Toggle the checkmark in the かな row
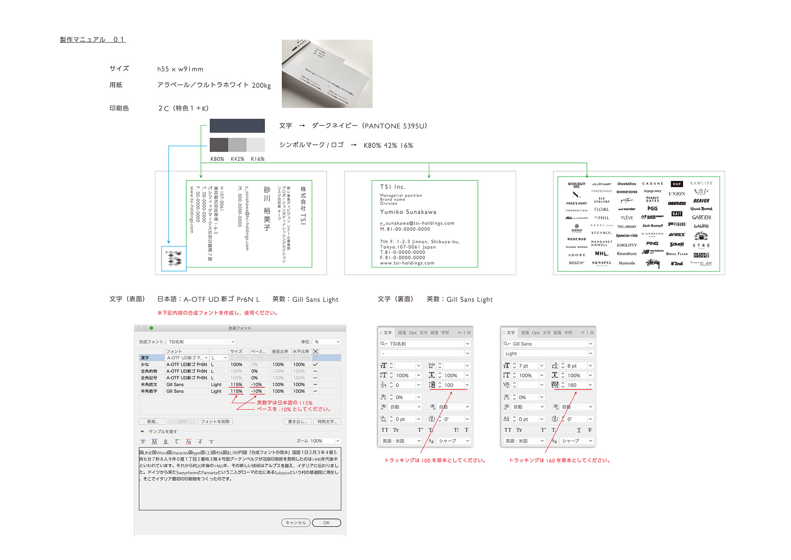791x560 pixels. click(315, 365)
